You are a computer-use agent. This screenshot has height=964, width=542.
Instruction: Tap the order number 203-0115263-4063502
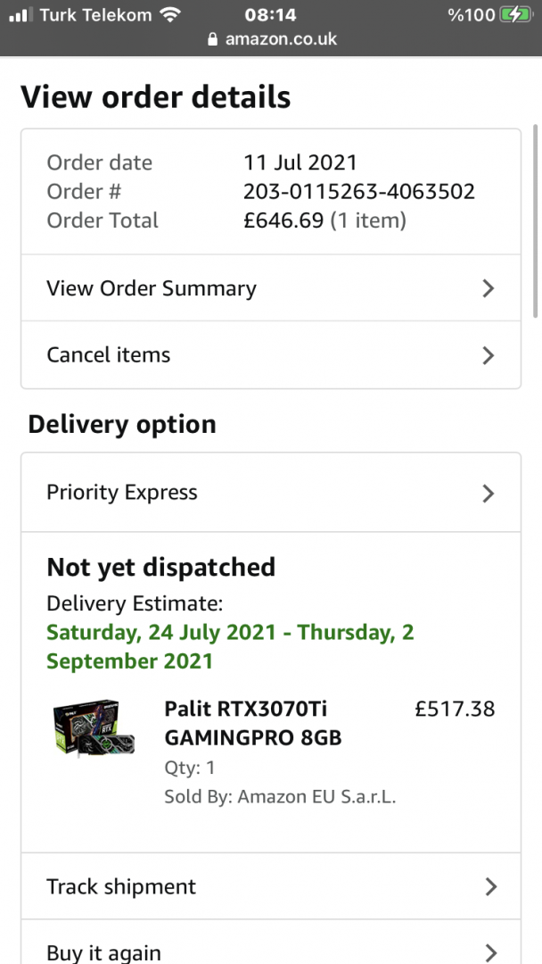pos(358,191)
